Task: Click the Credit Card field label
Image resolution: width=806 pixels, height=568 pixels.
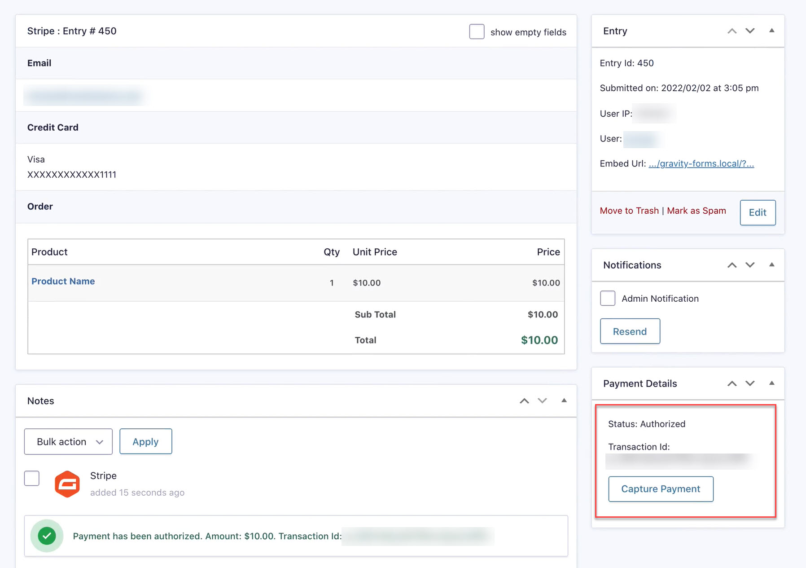Action: (53, 128)
